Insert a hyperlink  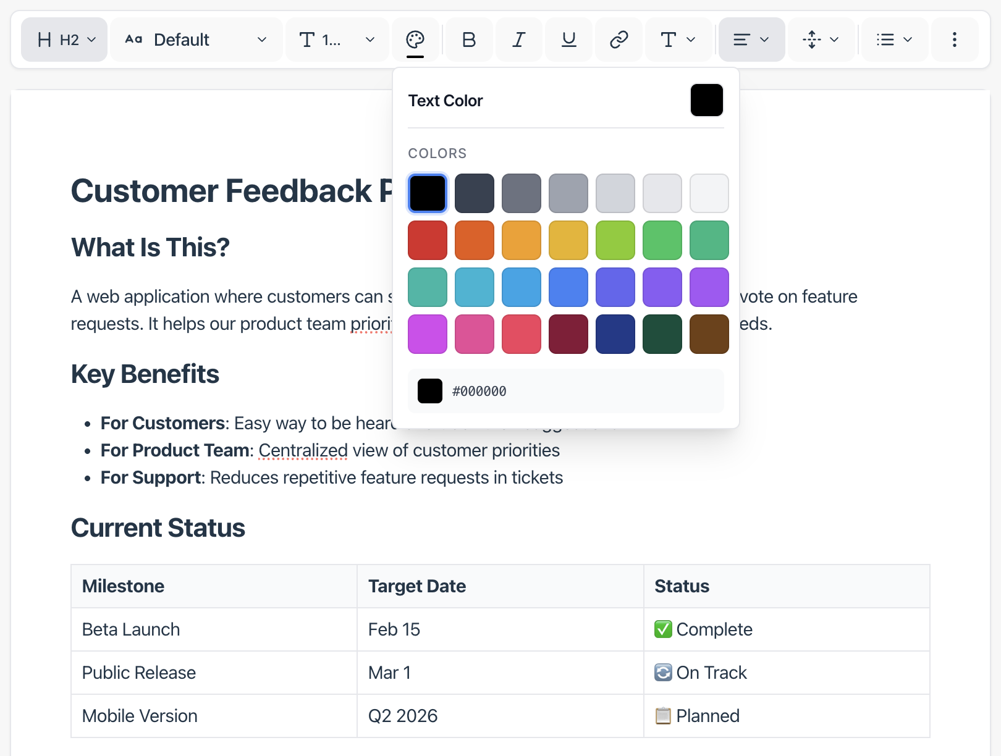pyautogui.click(x=619, y=39)
